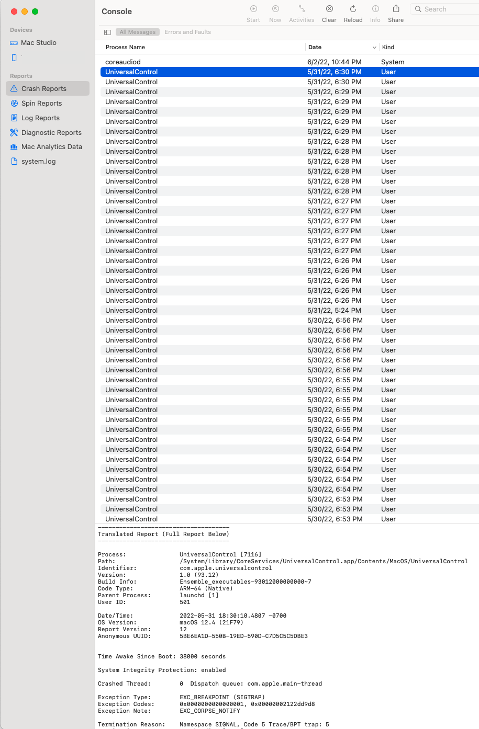Toggle the sidebar panel icon in the filter bar
Viewport: 479px width, 729px height.
point(107,32)
